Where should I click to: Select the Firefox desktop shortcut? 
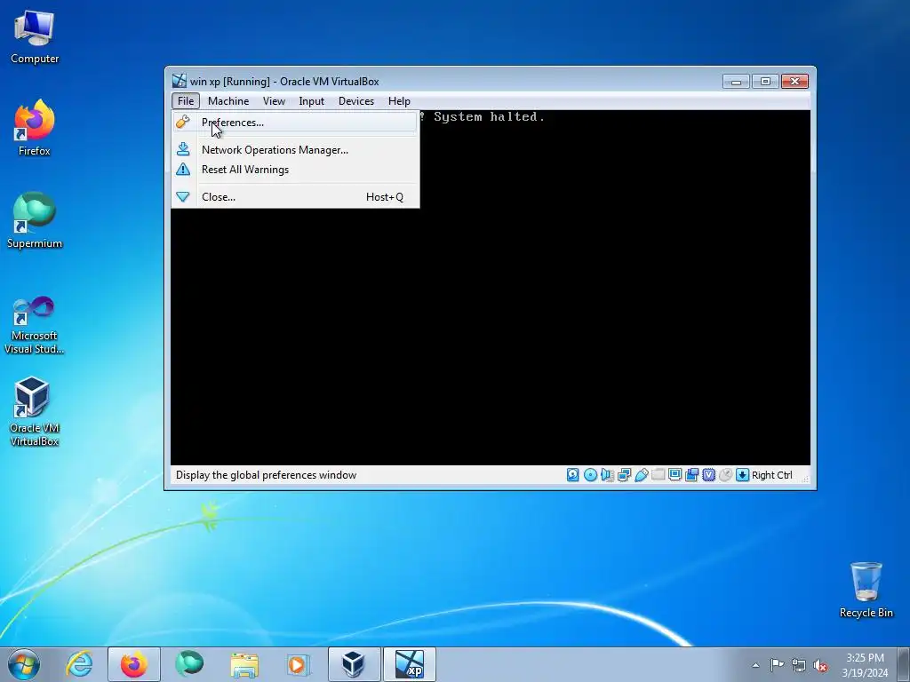pyautogui.click(x=35, y=128)
